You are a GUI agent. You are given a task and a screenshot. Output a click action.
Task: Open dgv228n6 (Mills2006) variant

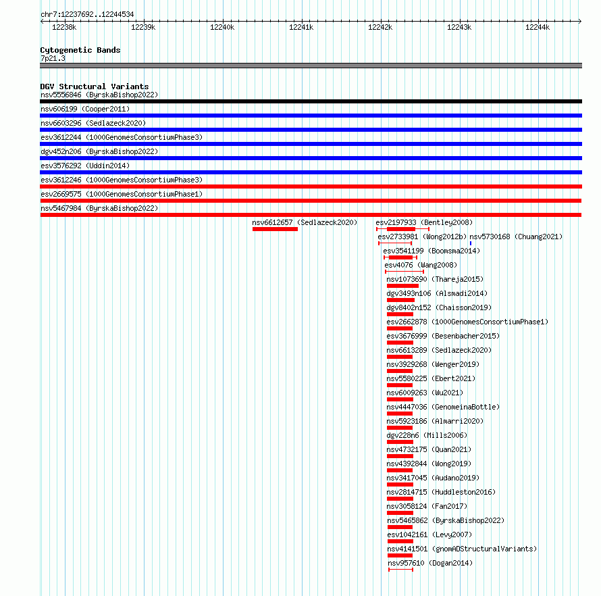pos(427,435)
